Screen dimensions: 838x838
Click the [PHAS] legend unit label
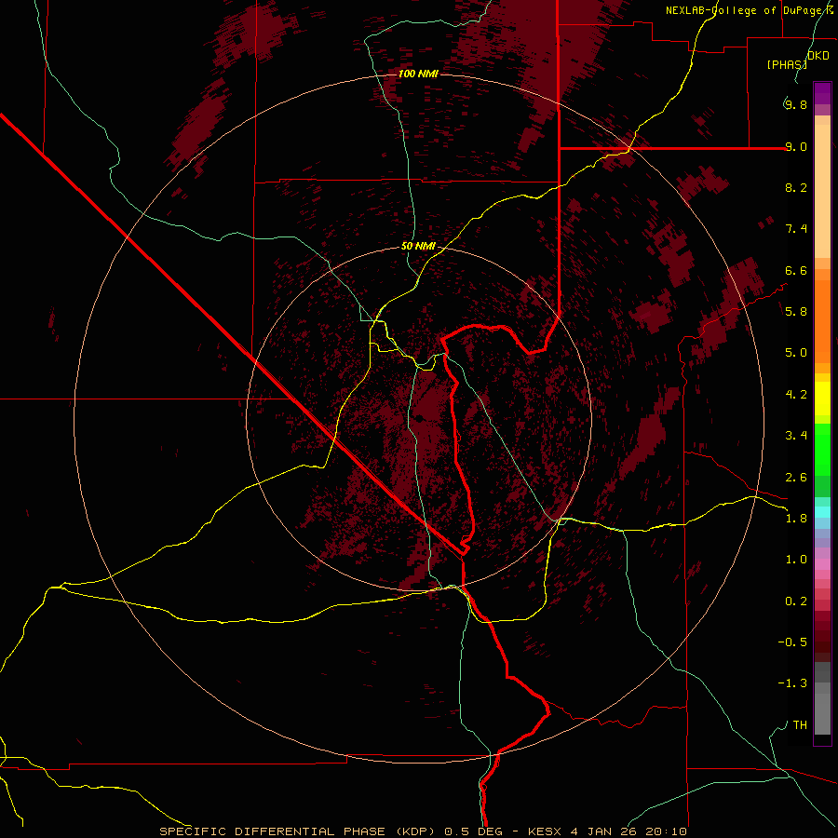coord(787,64)
